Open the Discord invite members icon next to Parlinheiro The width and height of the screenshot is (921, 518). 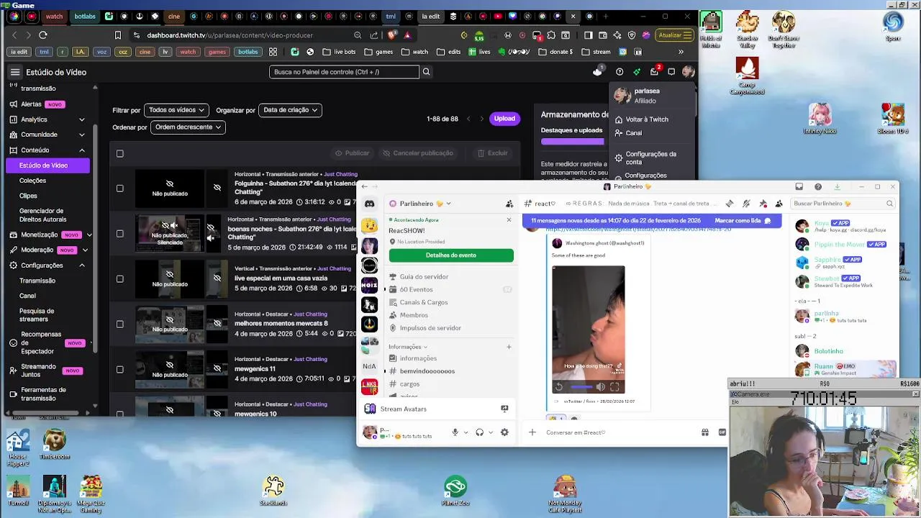point(509,204)
